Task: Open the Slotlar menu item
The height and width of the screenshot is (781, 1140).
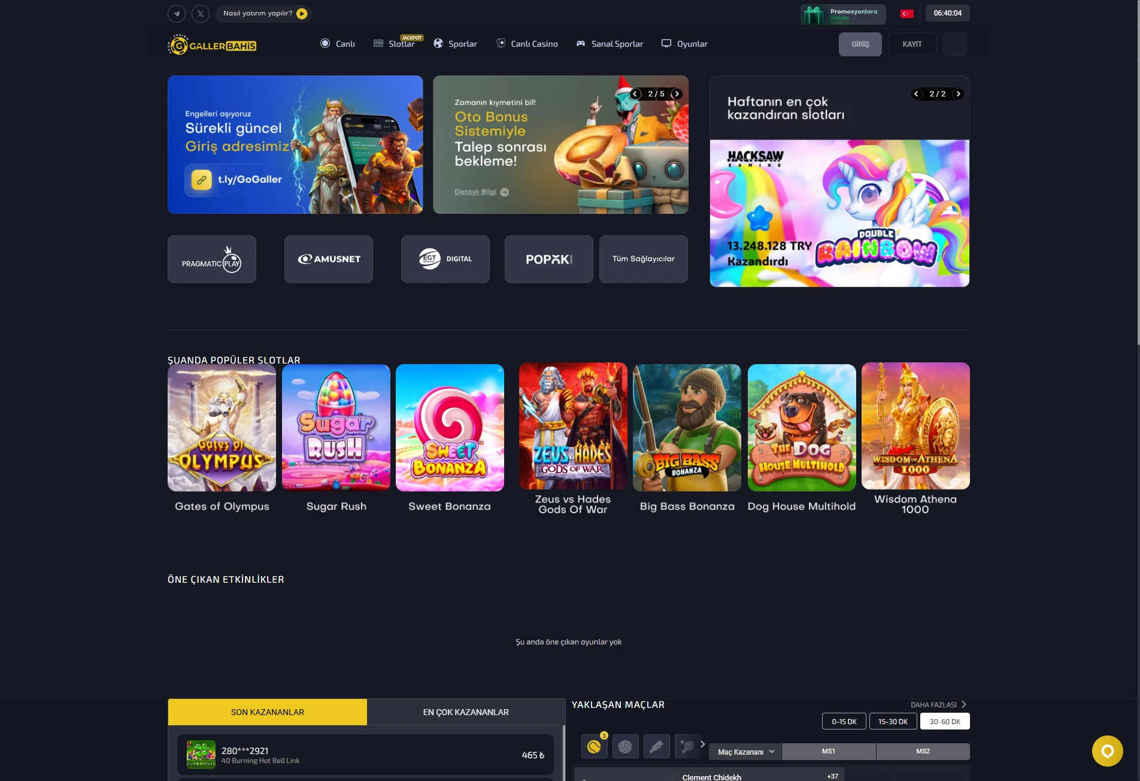Action: coord(395,44)
